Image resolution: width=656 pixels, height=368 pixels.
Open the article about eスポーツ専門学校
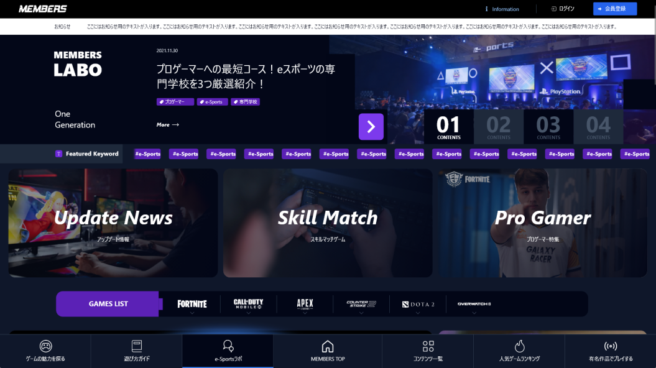tap(246, 76)
